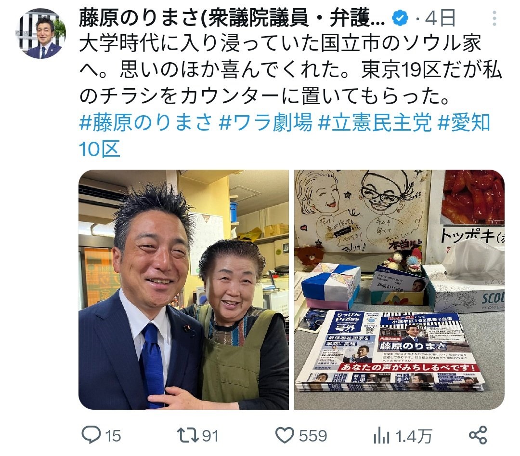The image size is (520, 456).
Task: Open the share icon at bottom right
Action: tap(478, 435)
